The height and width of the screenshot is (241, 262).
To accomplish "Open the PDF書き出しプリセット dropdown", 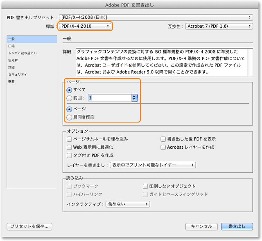I will (x=156, y=17).
